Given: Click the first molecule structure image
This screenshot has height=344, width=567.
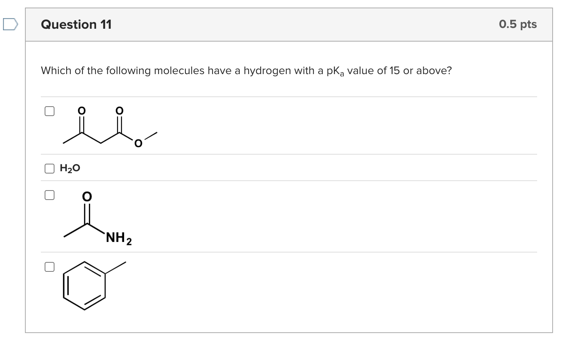Looking at the screenshot, I should (110, 127).
